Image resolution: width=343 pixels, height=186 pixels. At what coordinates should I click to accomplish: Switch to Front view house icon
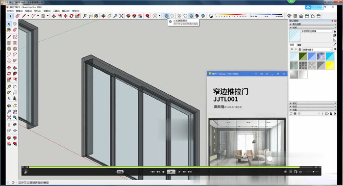click(x=301, y=16)
